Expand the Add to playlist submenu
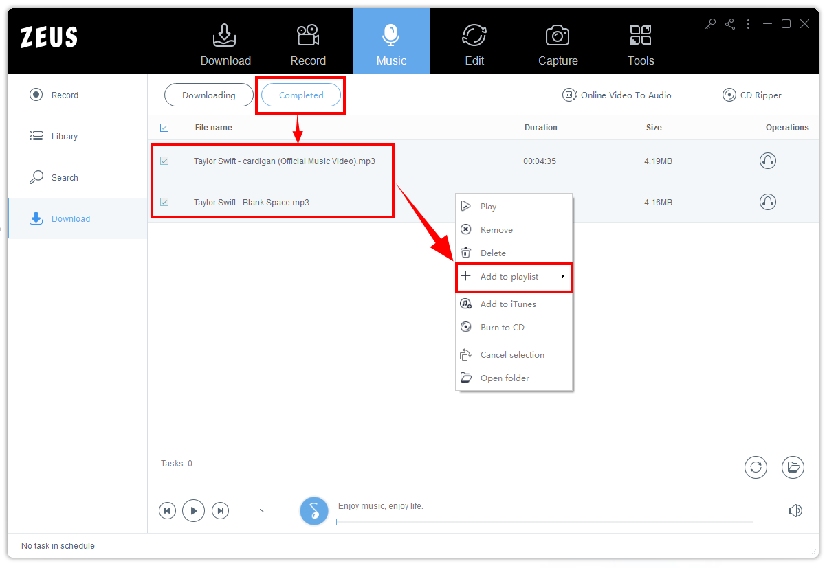Viewport: 827px width, 568px height. point(514,277)
